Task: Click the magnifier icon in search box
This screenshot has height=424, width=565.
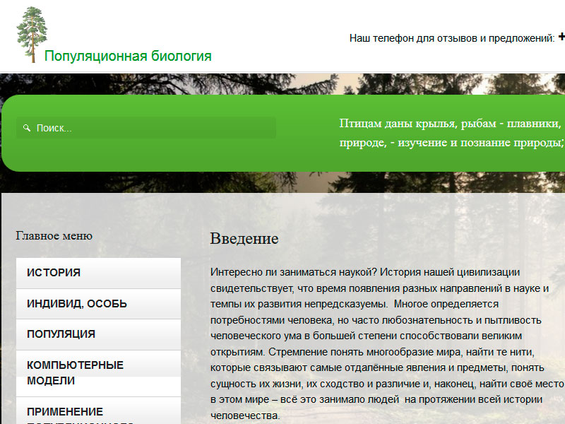Action: pos(27,128)
